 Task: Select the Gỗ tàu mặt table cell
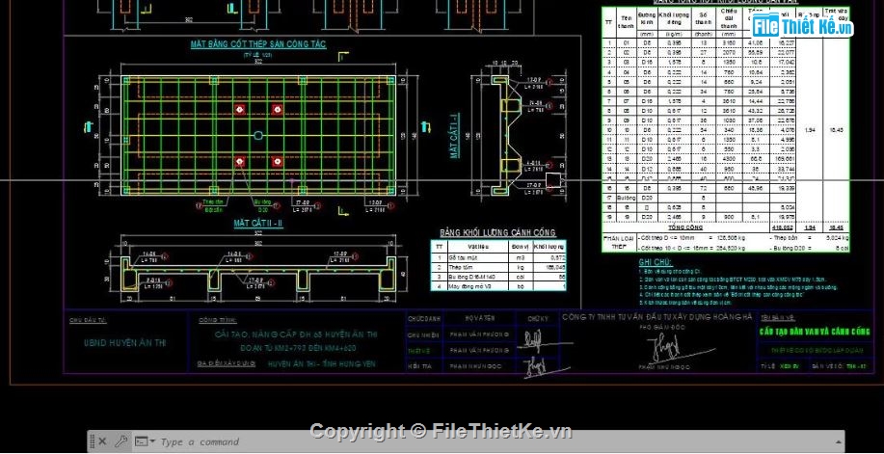click(477, 256)
